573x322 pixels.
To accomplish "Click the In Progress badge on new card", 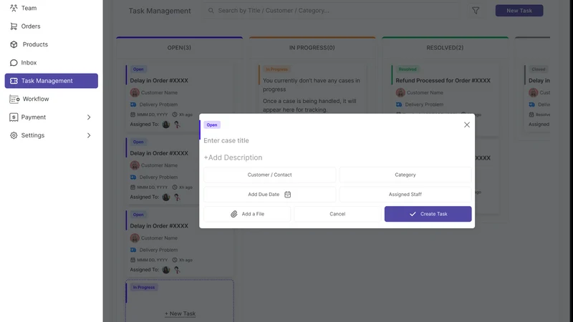I will 144,288.
